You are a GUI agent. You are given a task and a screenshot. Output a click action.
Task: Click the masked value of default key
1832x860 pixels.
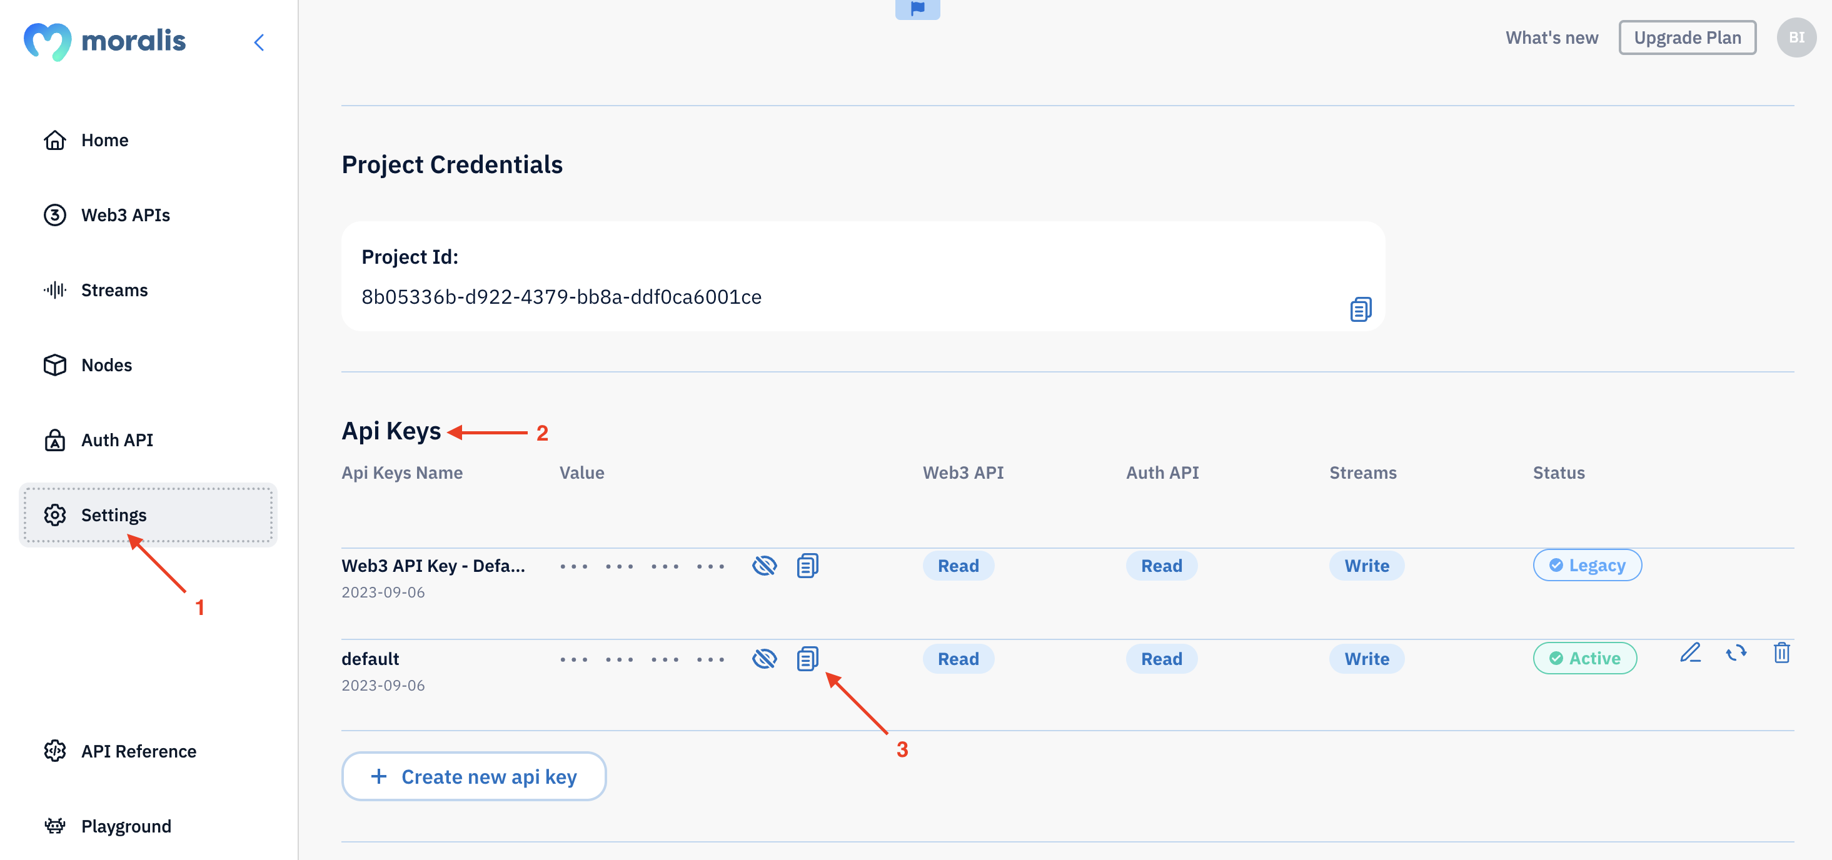642,659
